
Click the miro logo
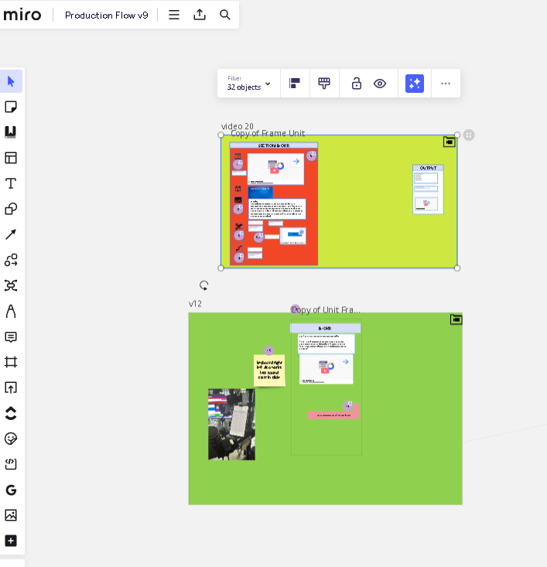coord(22,15)
